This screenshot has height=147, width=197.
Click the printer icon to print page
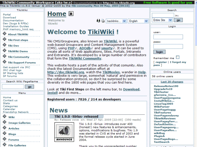click(x=103, y=21)
